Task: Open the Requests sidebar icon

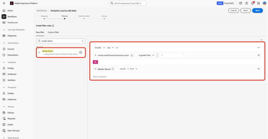Action: 4,119
